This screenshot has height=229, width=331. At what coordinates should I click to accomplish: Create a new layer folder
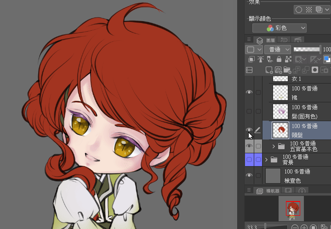point(287,70)
